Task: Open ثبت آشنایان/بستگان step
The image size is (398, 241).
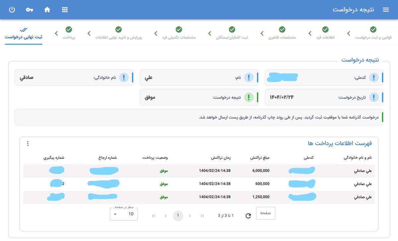Action: tap(232, 38)
